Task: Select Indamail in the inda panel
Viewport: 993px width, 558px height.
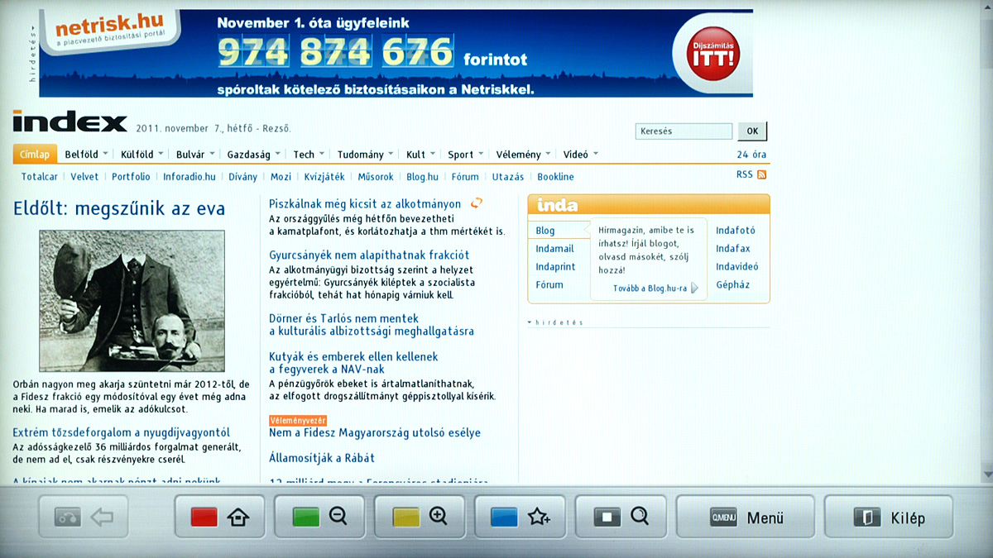Action: (554, 249)
